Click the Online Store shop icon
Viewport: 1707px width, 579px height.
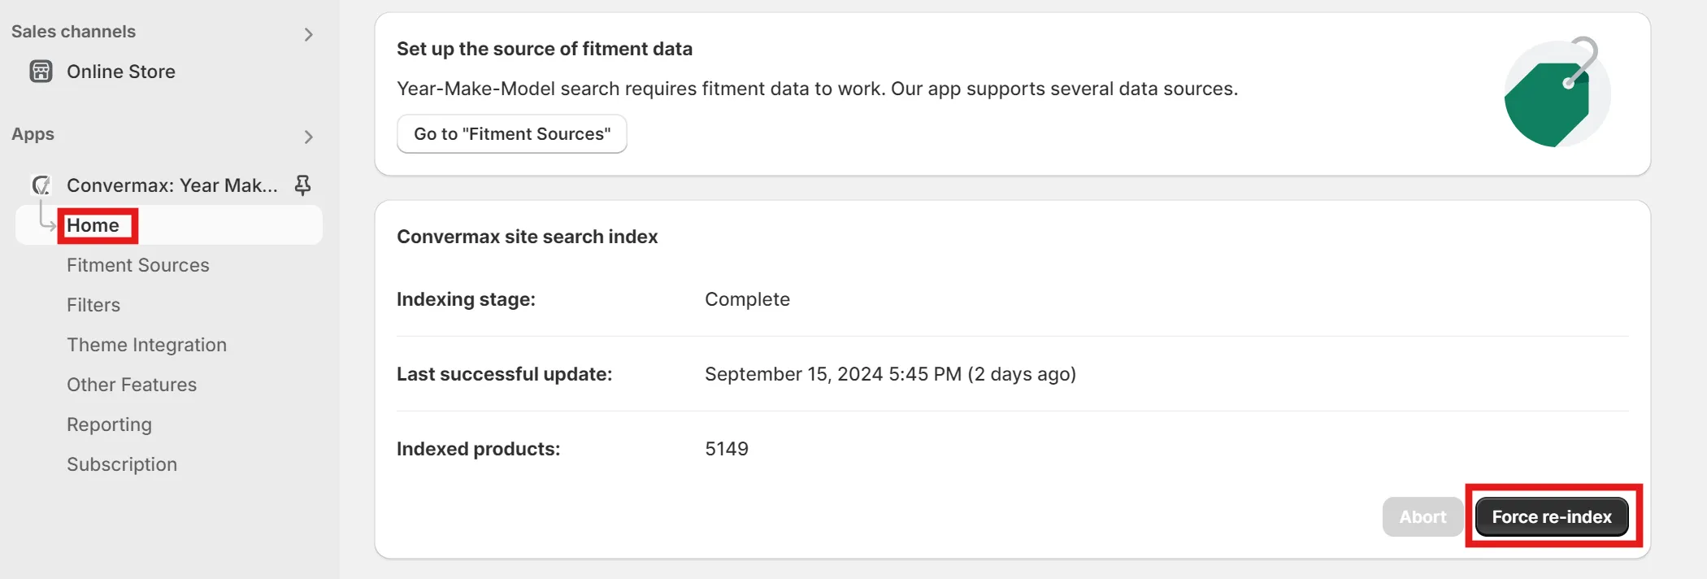click(41, 72)
